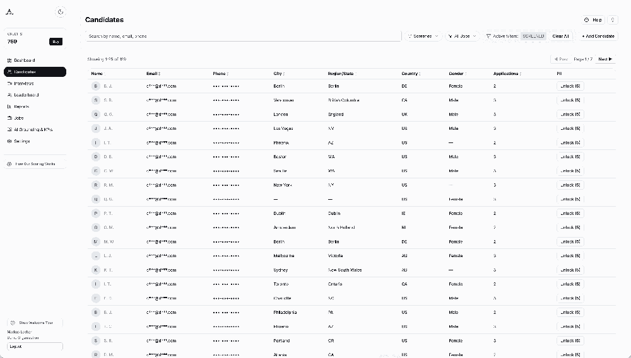631x358 pixels.
Task: Go to the Next page
Action: point(605,59)
